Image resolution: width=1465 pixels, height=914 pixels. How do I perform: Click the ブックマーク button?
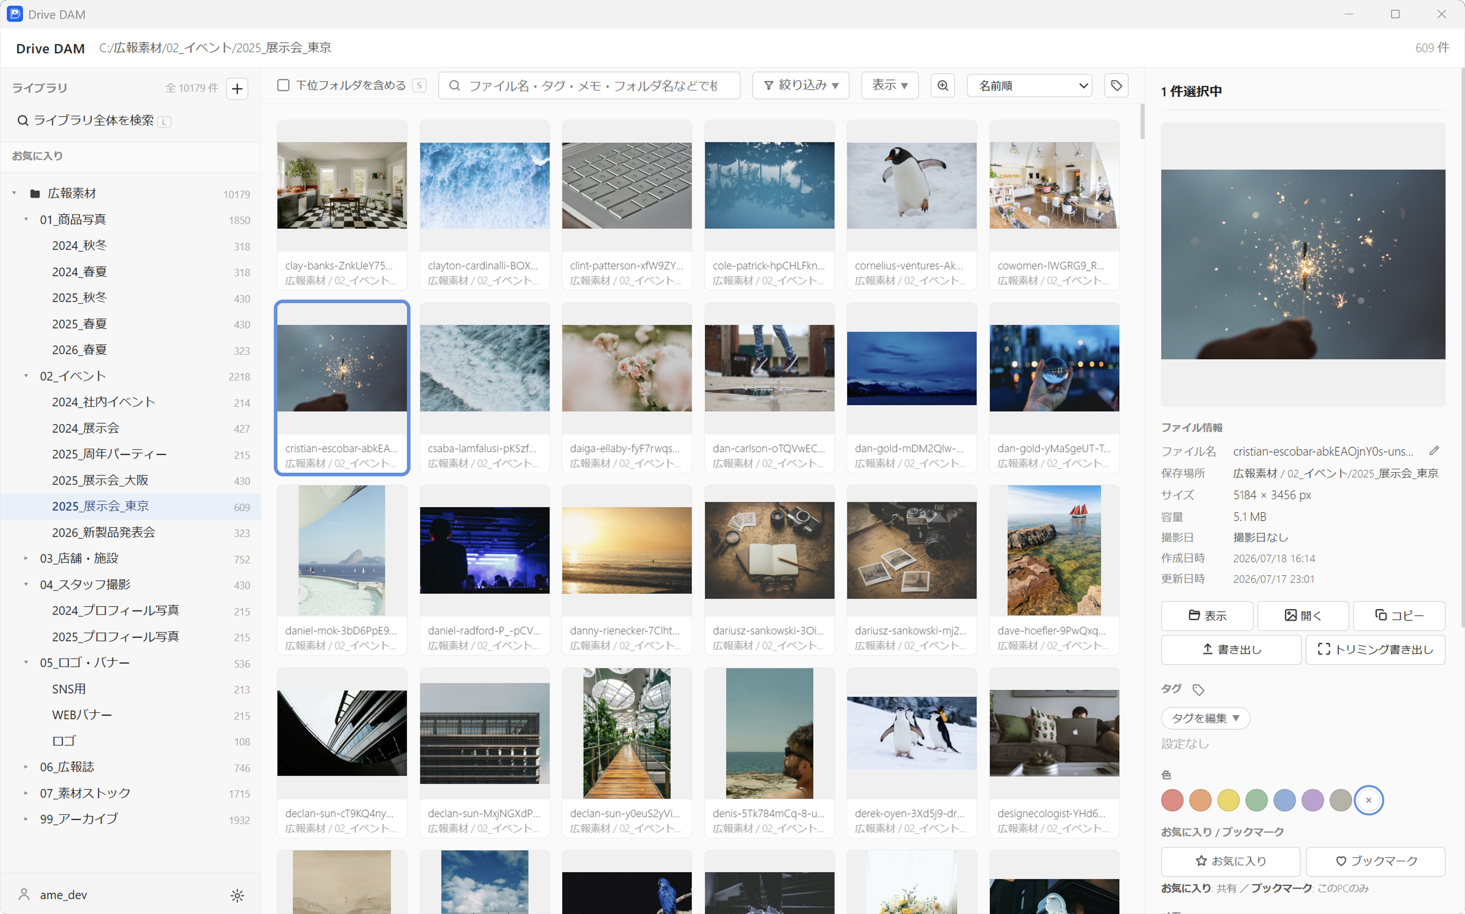tap(1375, 861)
